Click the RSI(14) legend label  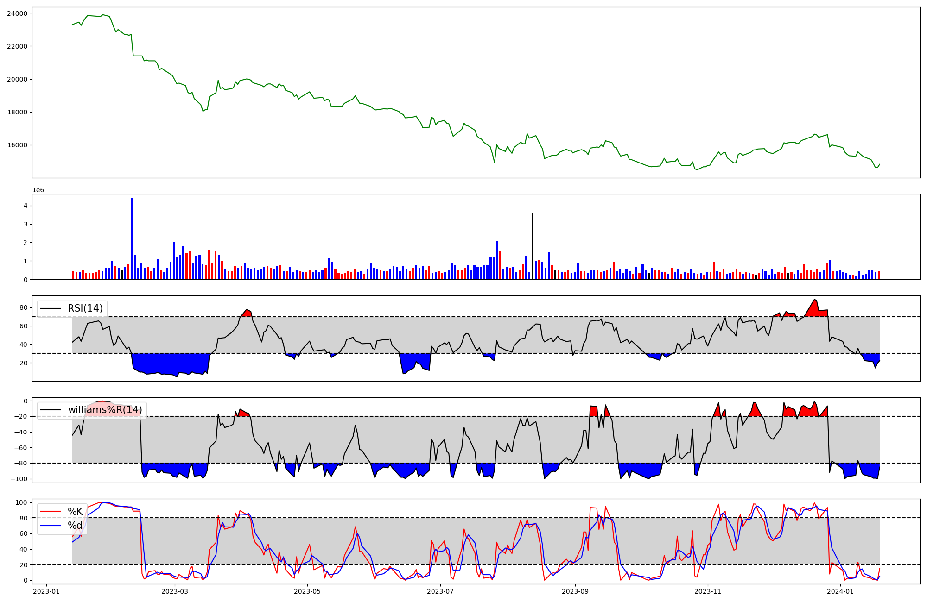tap(85, 308)
